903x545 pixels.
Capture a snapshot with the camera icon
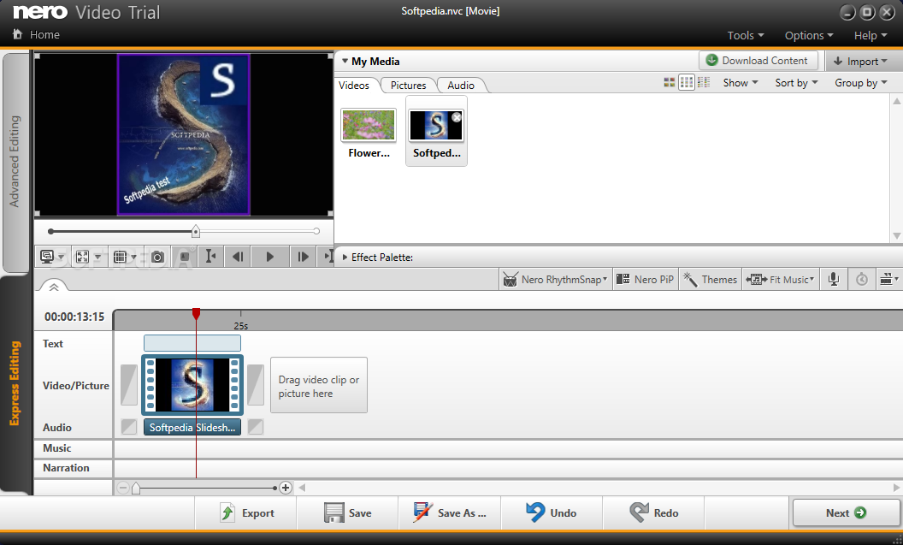pyautogui.click(x=156, y=257)
